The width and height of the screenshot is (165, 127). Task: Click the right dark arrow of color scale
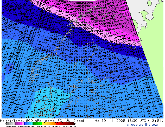[75, 124]
